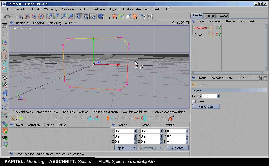Click the viewport move camera icon
Image resolution: width=269 pixels, height=166 pixels.
pyautogui.click(x=174, y=23)
